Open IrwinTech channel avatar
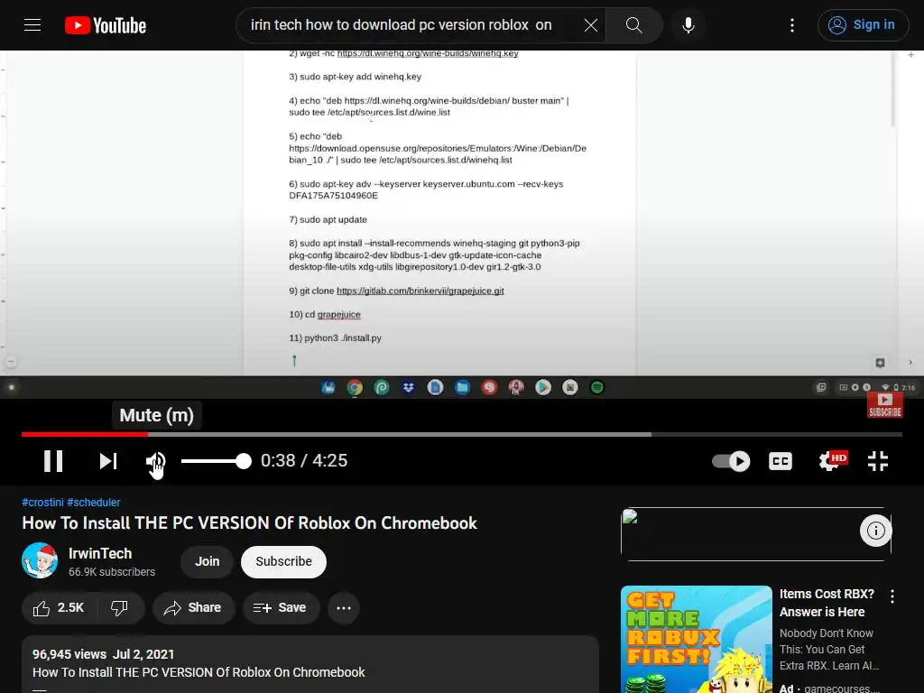Image resolution: width=924 pixels, height=693 pixels. [40, 560]
